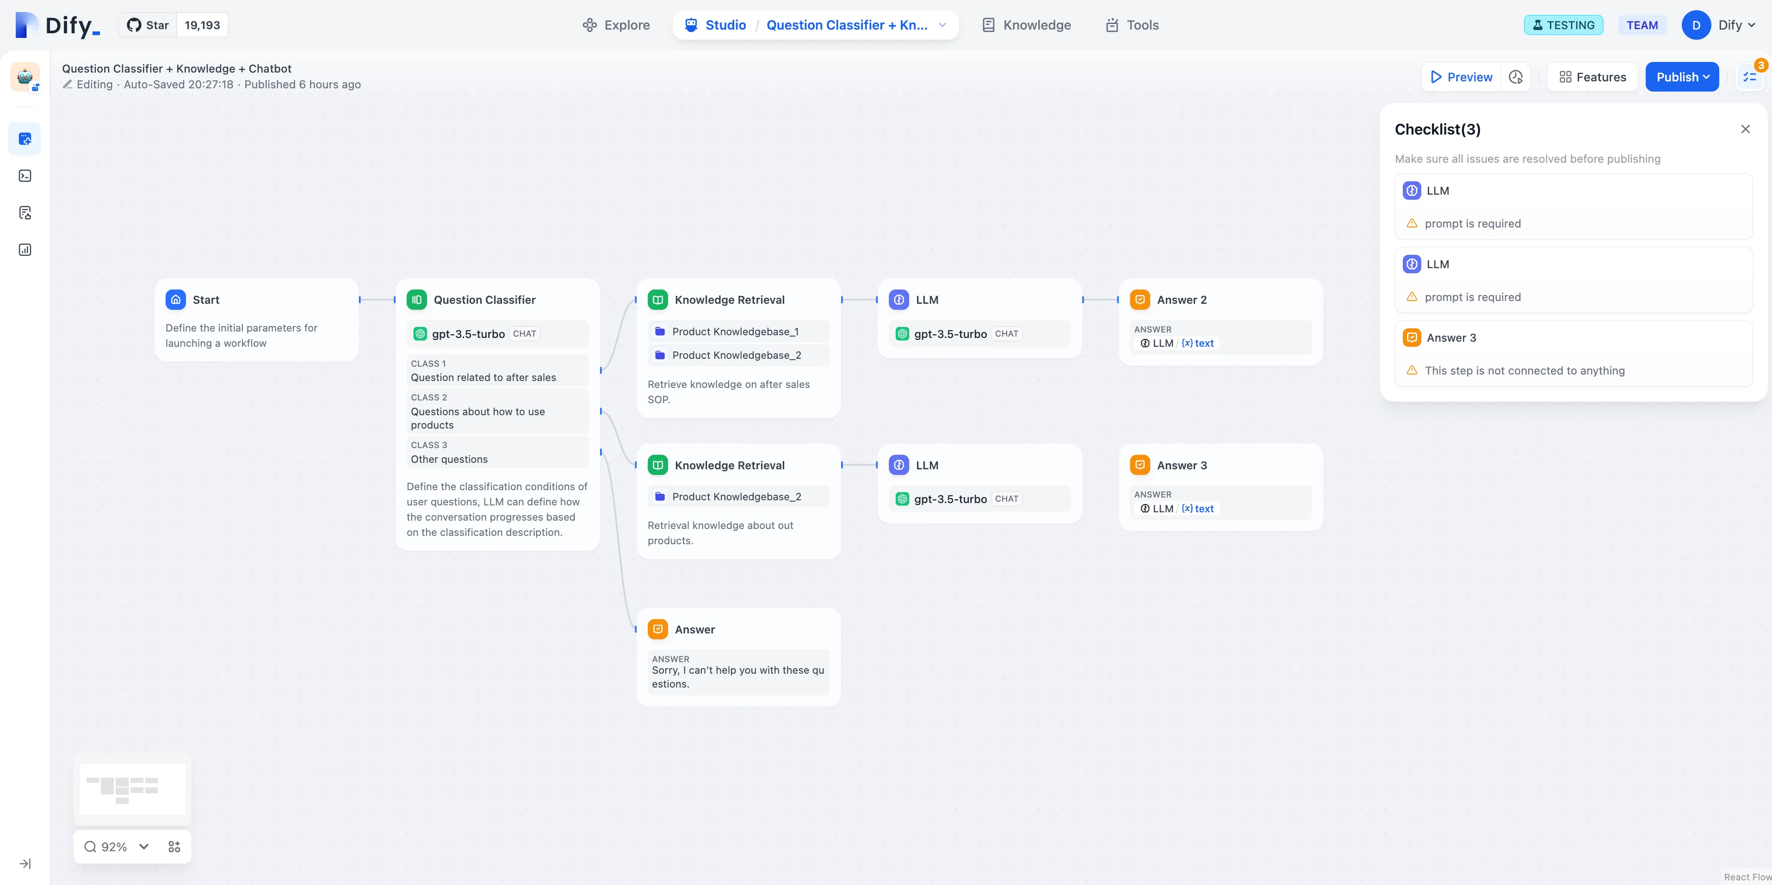Screen dimensions: 1772x885
Task: Expand the collapsed sidebar arrow icon
Action: [25, 864]
